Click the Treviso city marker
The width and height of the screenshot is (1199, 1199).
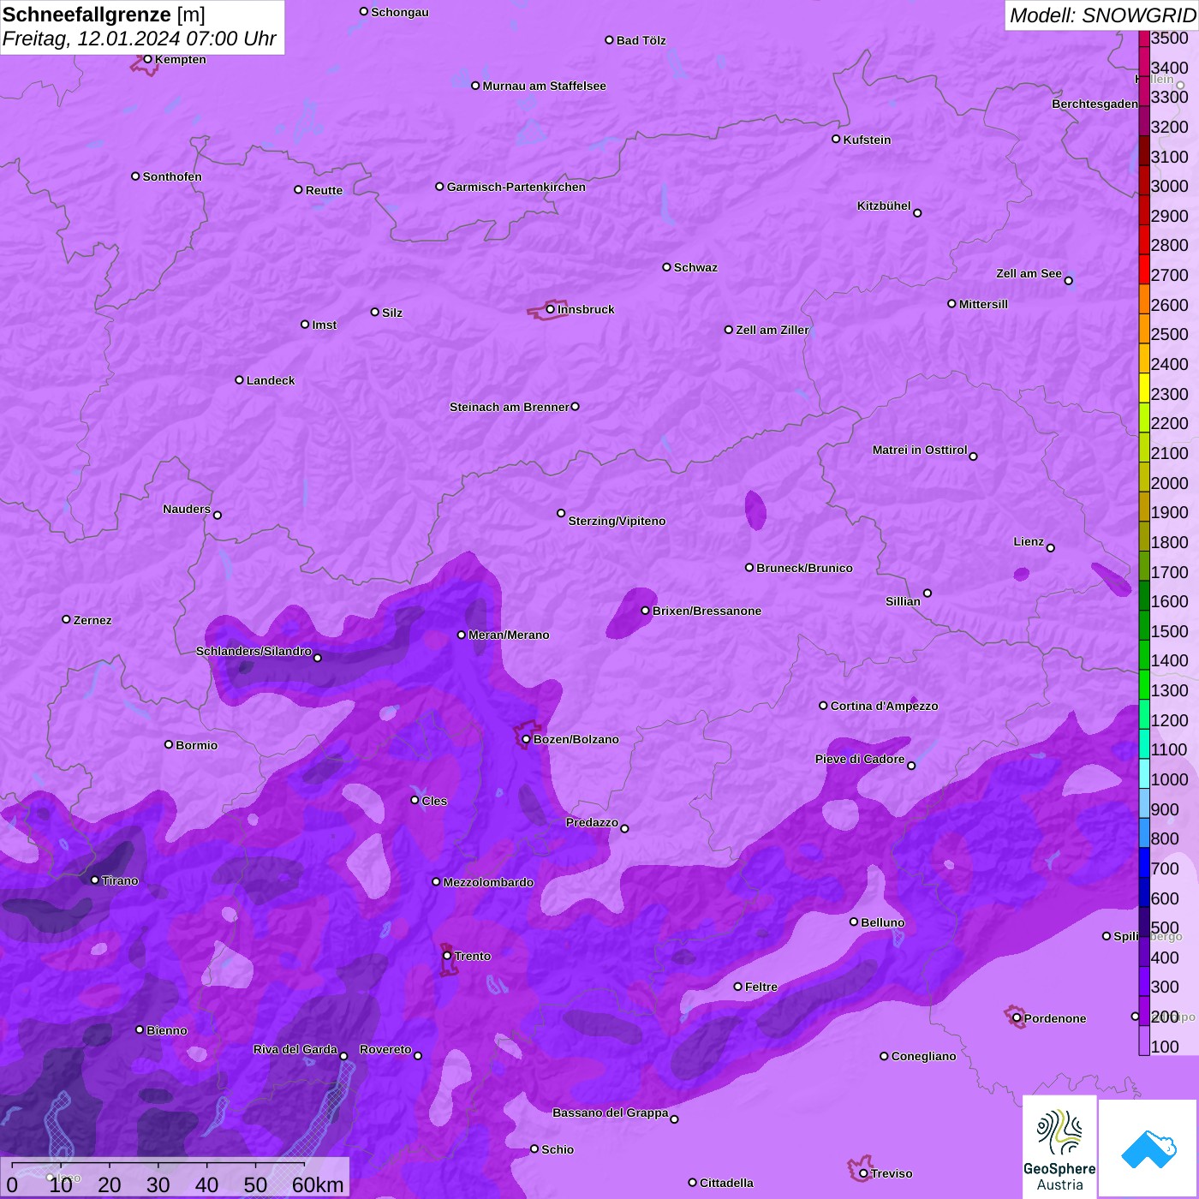(x=864, y=1173)
